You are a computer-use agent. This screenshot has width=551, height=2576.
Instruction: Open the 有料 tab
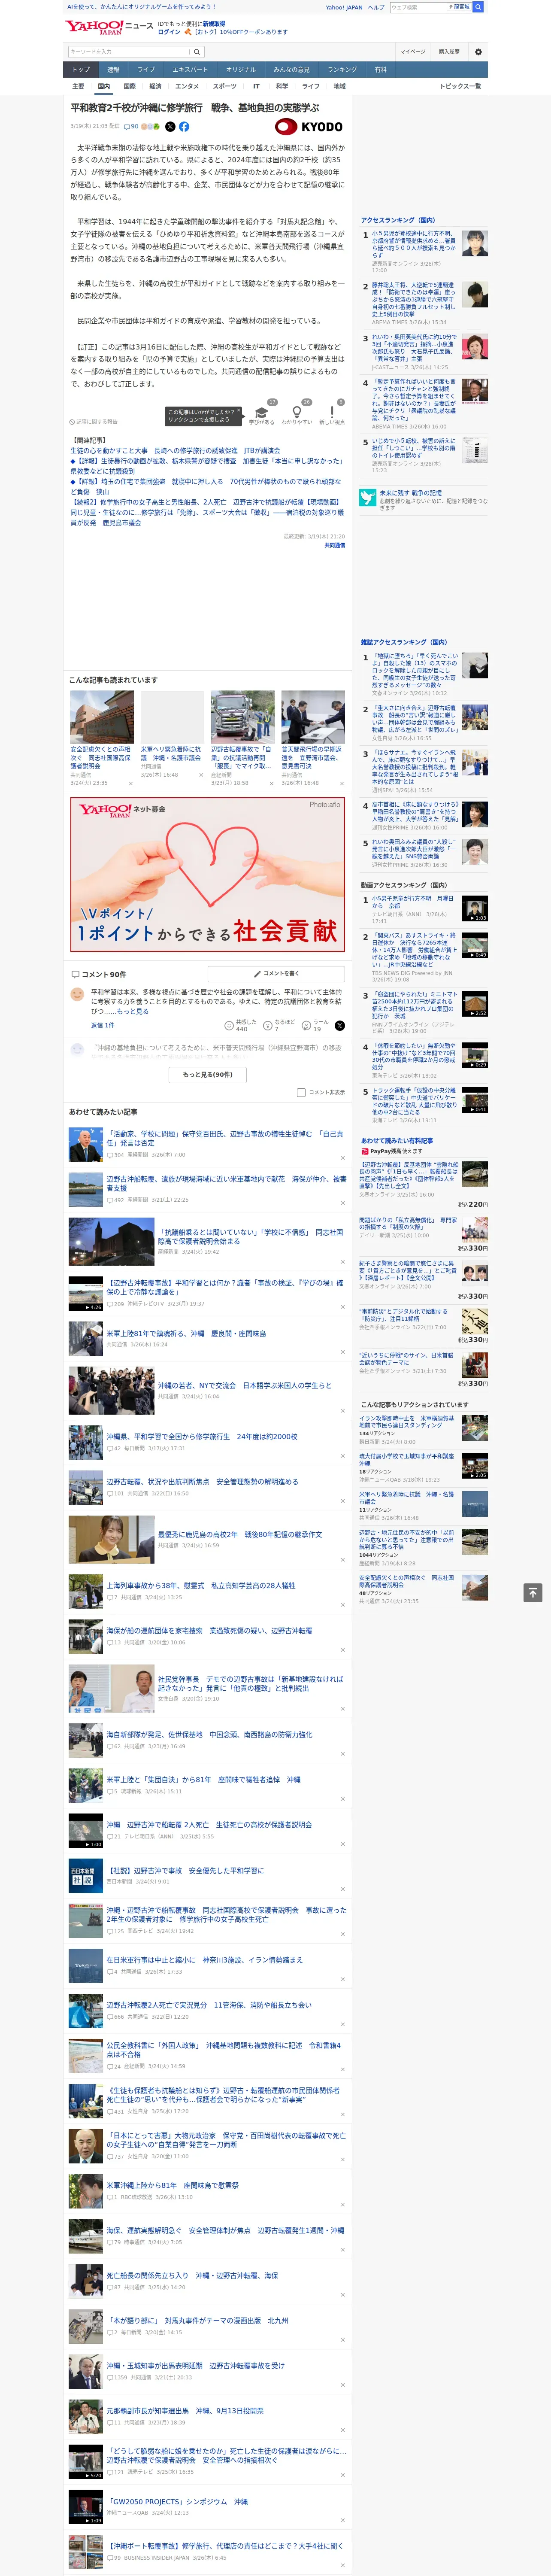tap(380, 70)
